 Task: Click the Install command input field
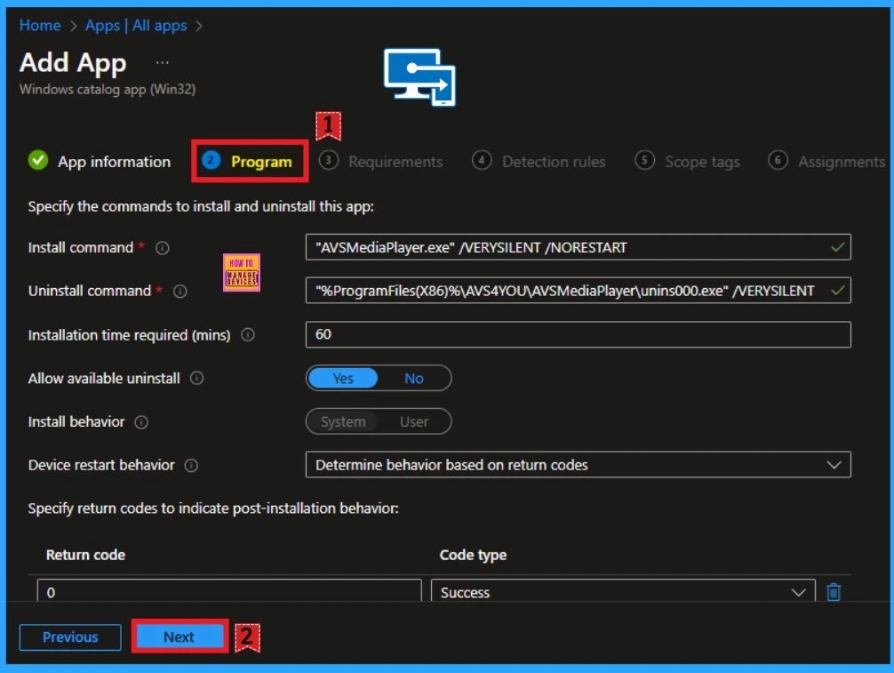coord(579,247)
